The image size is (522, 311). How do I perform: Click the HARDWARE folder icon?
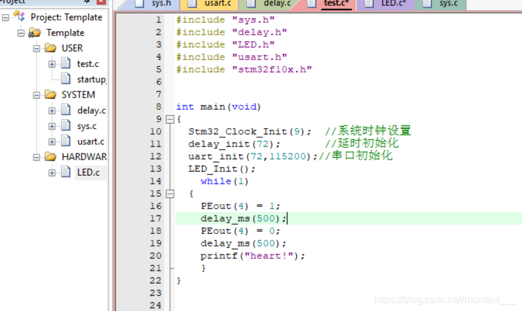pos(51,156)
